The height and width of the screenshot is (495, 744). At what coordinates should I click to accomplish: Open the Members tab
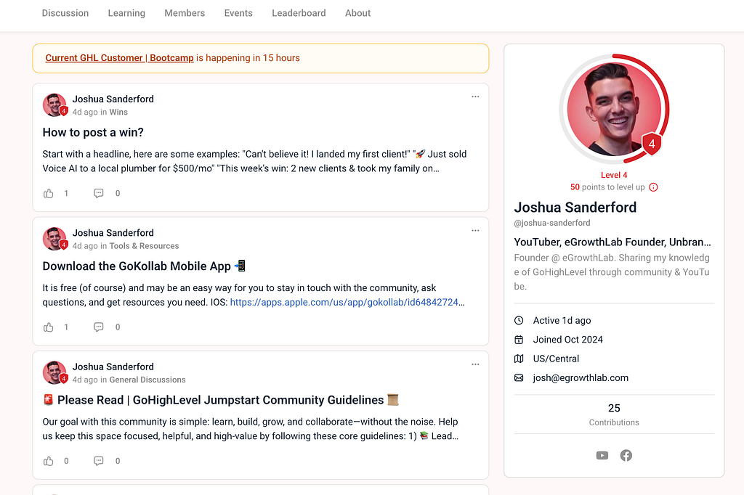(x=185, y=13)
